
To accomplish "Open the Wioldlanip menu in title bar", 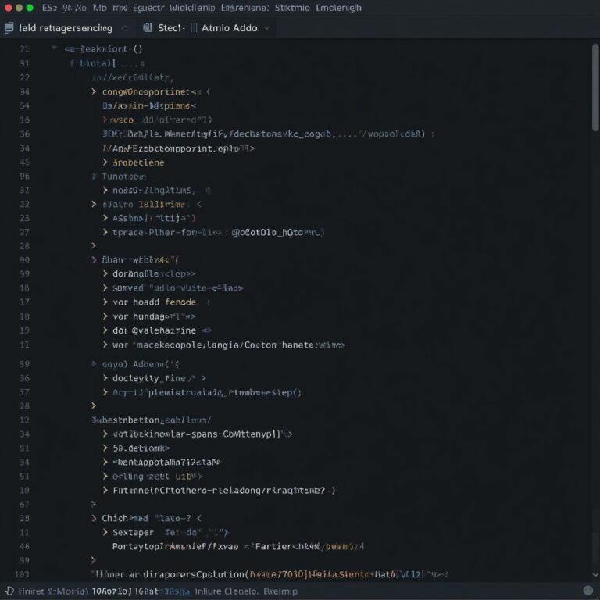I will pyautogui.click(x=184, y=8).
